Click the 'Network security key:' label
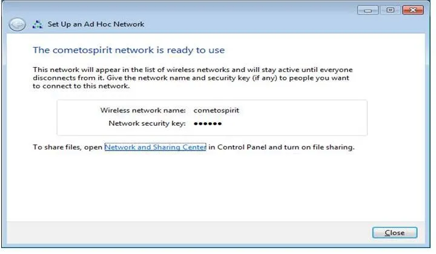 point(147,123)
